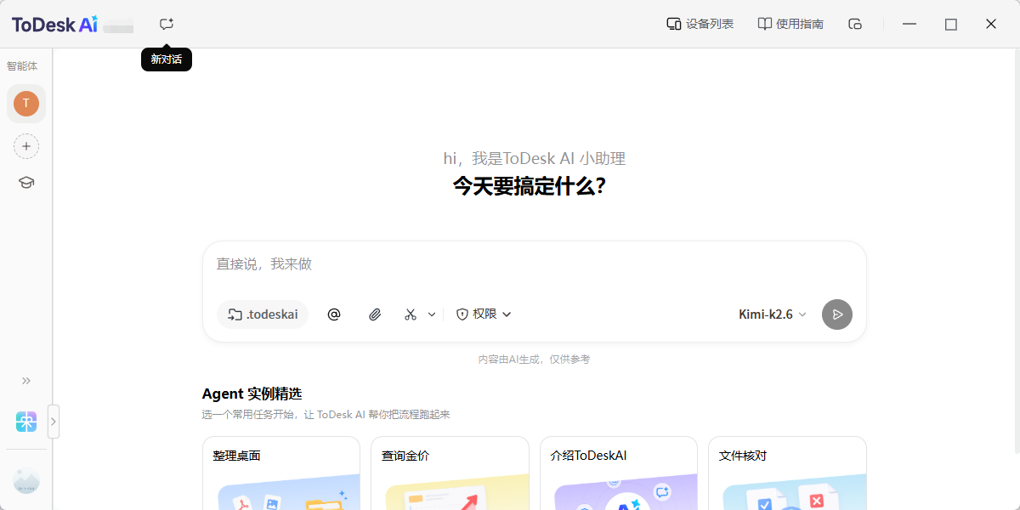Select the orange T agent avatar
The width and height of the screenshot is (1020, 510).
pos(26,104)
